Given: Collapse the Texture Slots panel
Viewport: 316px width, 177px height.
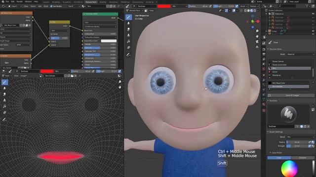Looking at the screenshot, I should click(268, 49).
